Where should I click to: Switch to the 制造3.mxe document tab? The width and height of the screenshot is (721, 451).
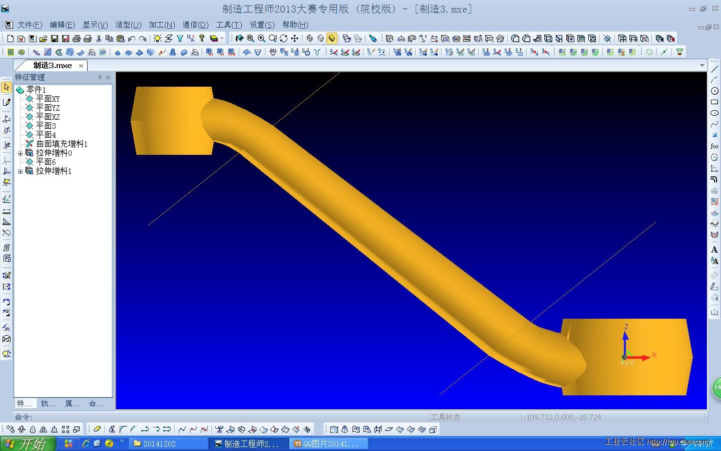click(x=52, y=65)
